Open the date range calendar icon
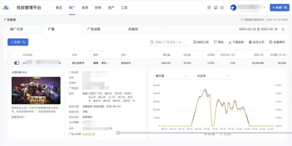The height and width of the screenshot is (146, 292). [x=283, y=29]
